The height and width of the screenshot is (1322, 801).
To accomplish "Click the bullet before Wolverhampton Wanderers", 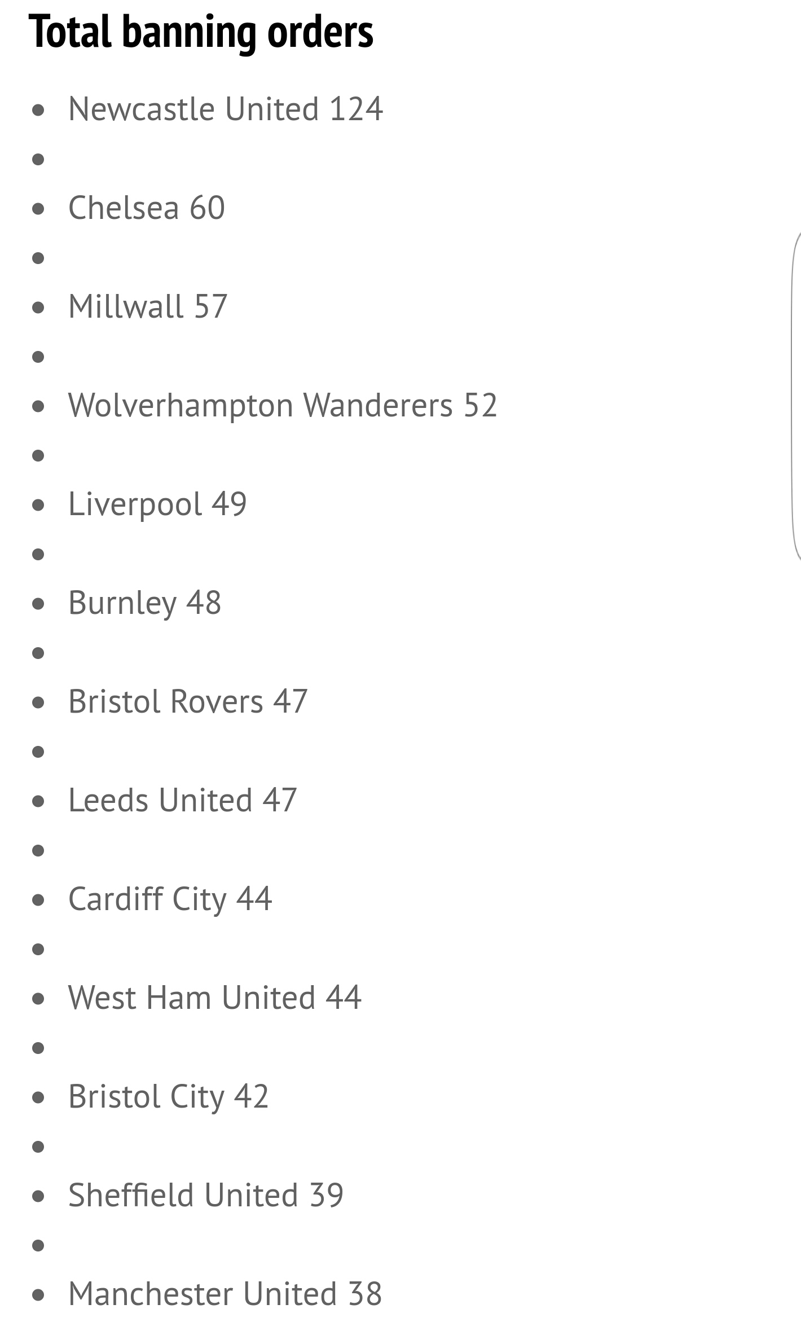I will (x=38, y=406).
